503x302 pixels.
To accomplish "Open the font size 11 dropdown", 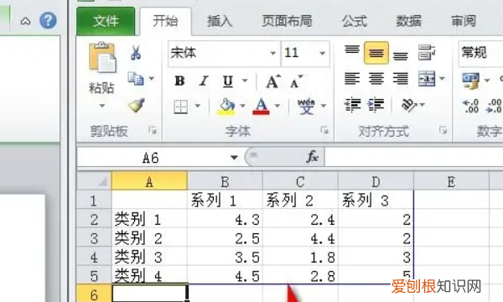I will (322, 53).
